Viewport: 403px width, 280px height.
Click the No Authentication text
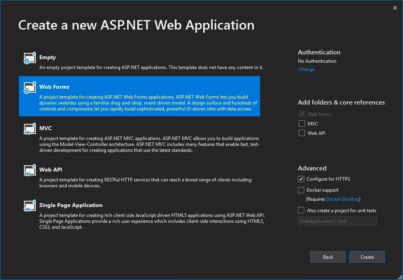pos(317,61)
